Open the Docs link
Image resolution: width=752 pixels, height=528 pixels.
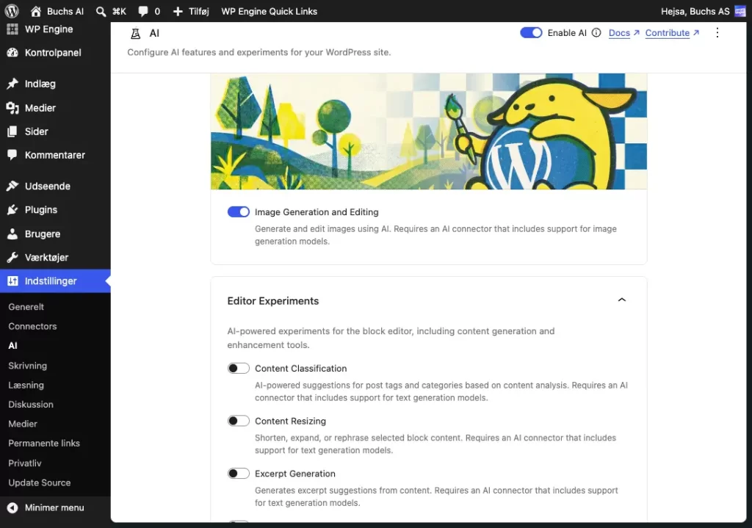624,32
